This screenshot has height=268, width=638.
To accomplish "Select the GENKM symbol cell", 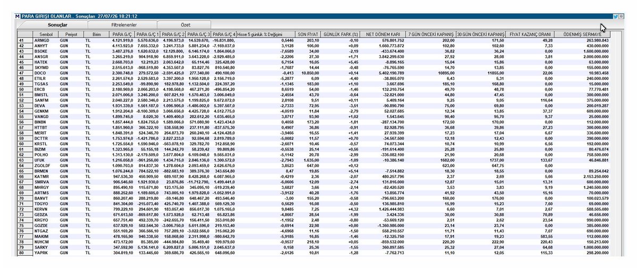I will (46, 111).
